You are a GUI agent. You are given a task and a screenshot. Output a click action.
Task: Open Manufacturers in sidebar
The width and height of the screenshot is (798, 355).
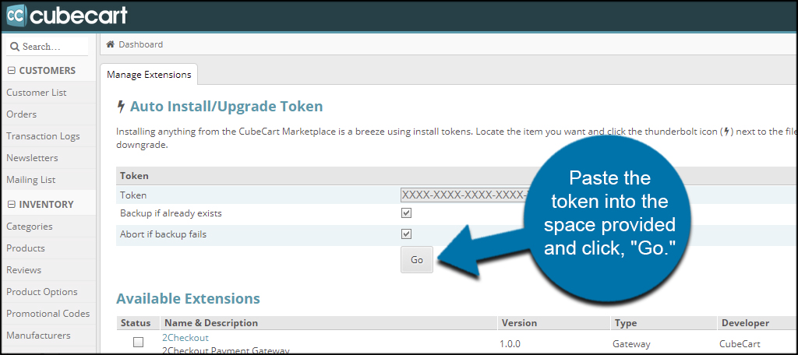click(38, 336)
